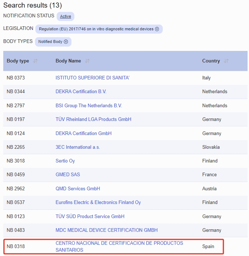Click Finland in the NB 0537 row
This screenshot has height=256, width=249.
pos(210,202)
